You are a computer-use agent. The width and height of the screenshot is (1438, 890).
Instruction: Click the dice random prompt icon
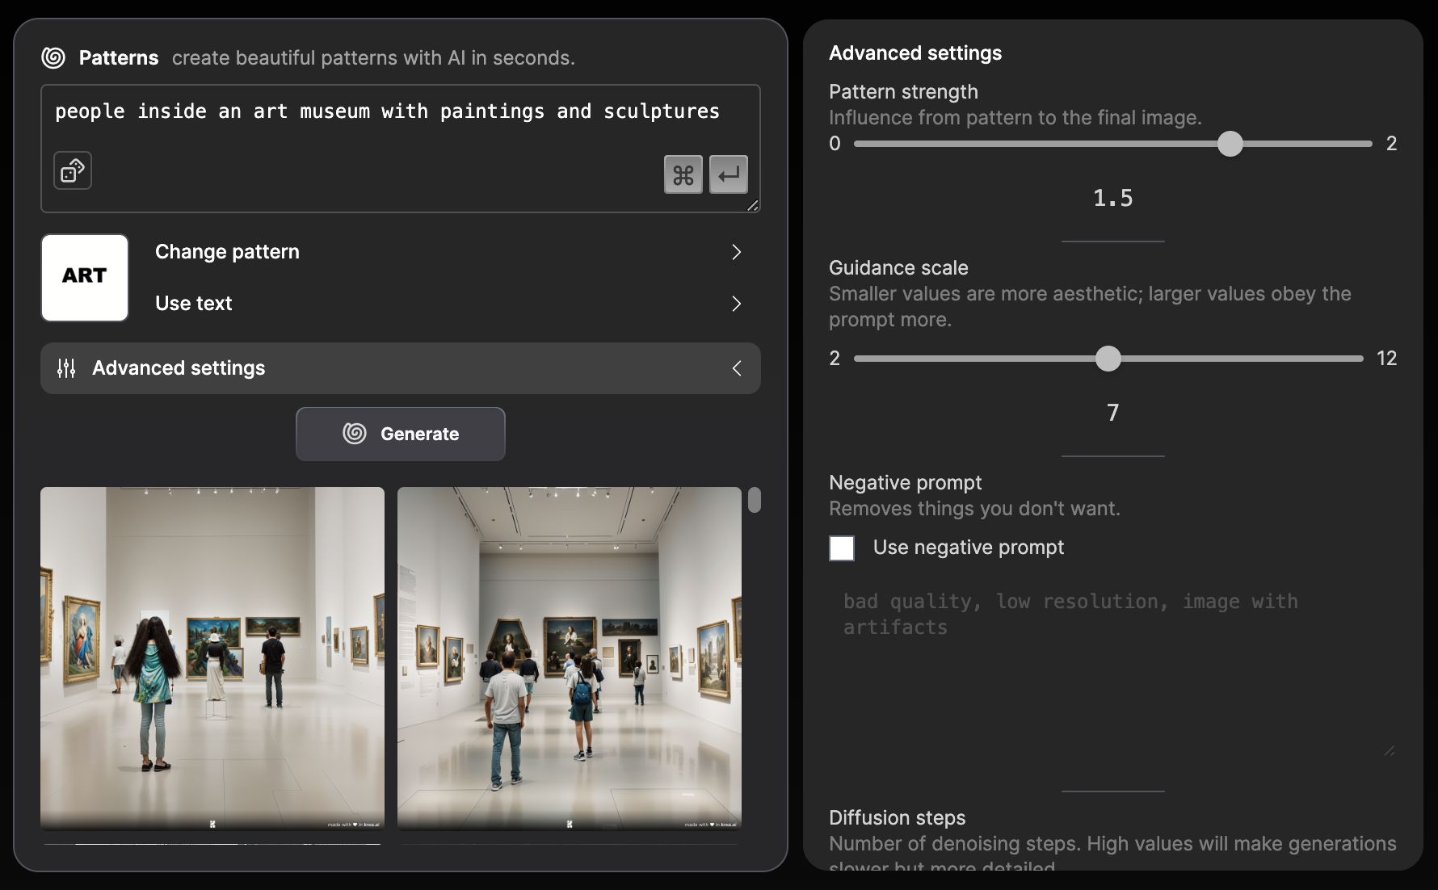(73, 170)
